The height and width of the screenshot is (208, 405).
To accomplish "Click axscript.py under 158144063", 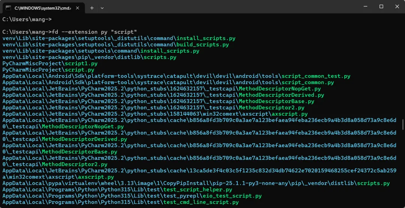I will pos(289,114).
